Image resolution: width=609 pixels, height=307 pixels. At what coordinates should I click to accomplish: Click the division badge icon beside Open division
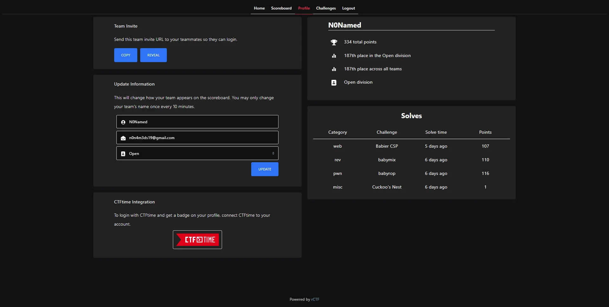[x=334, y=83]
